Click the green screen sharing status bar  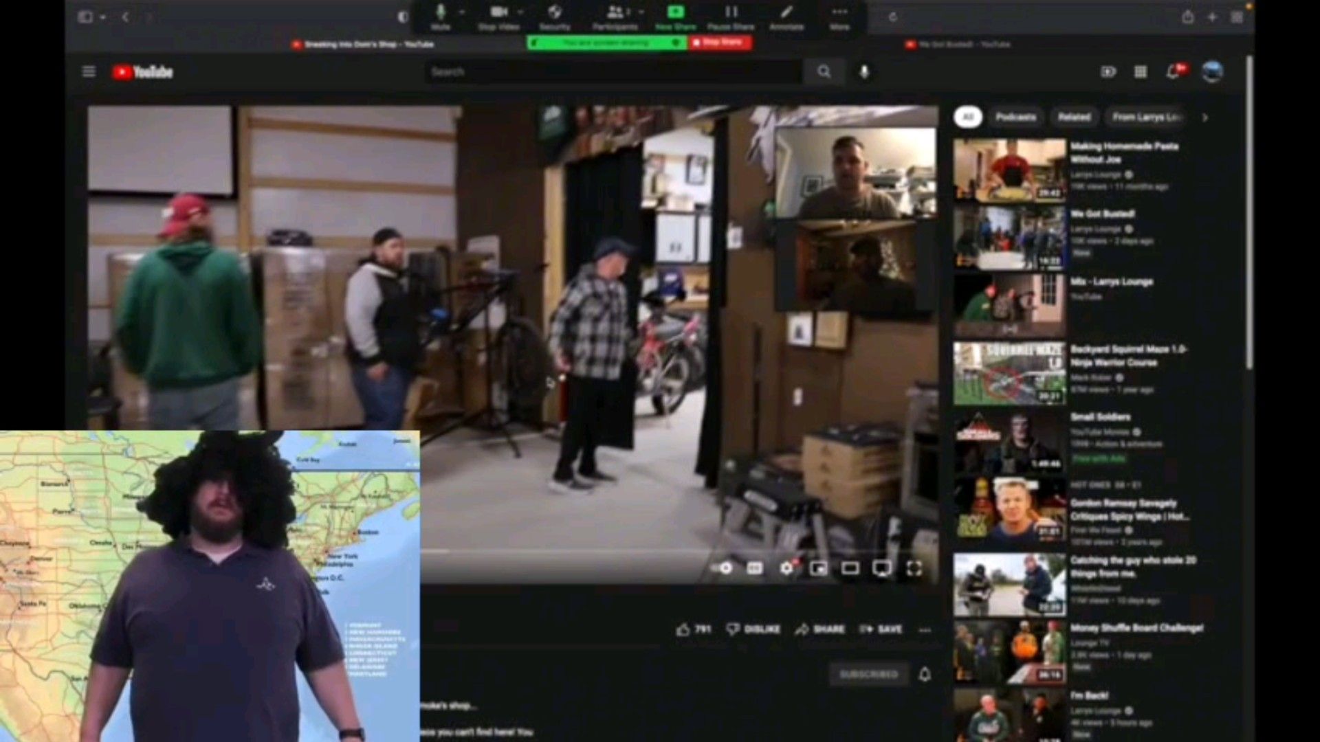tap(607, 42)
